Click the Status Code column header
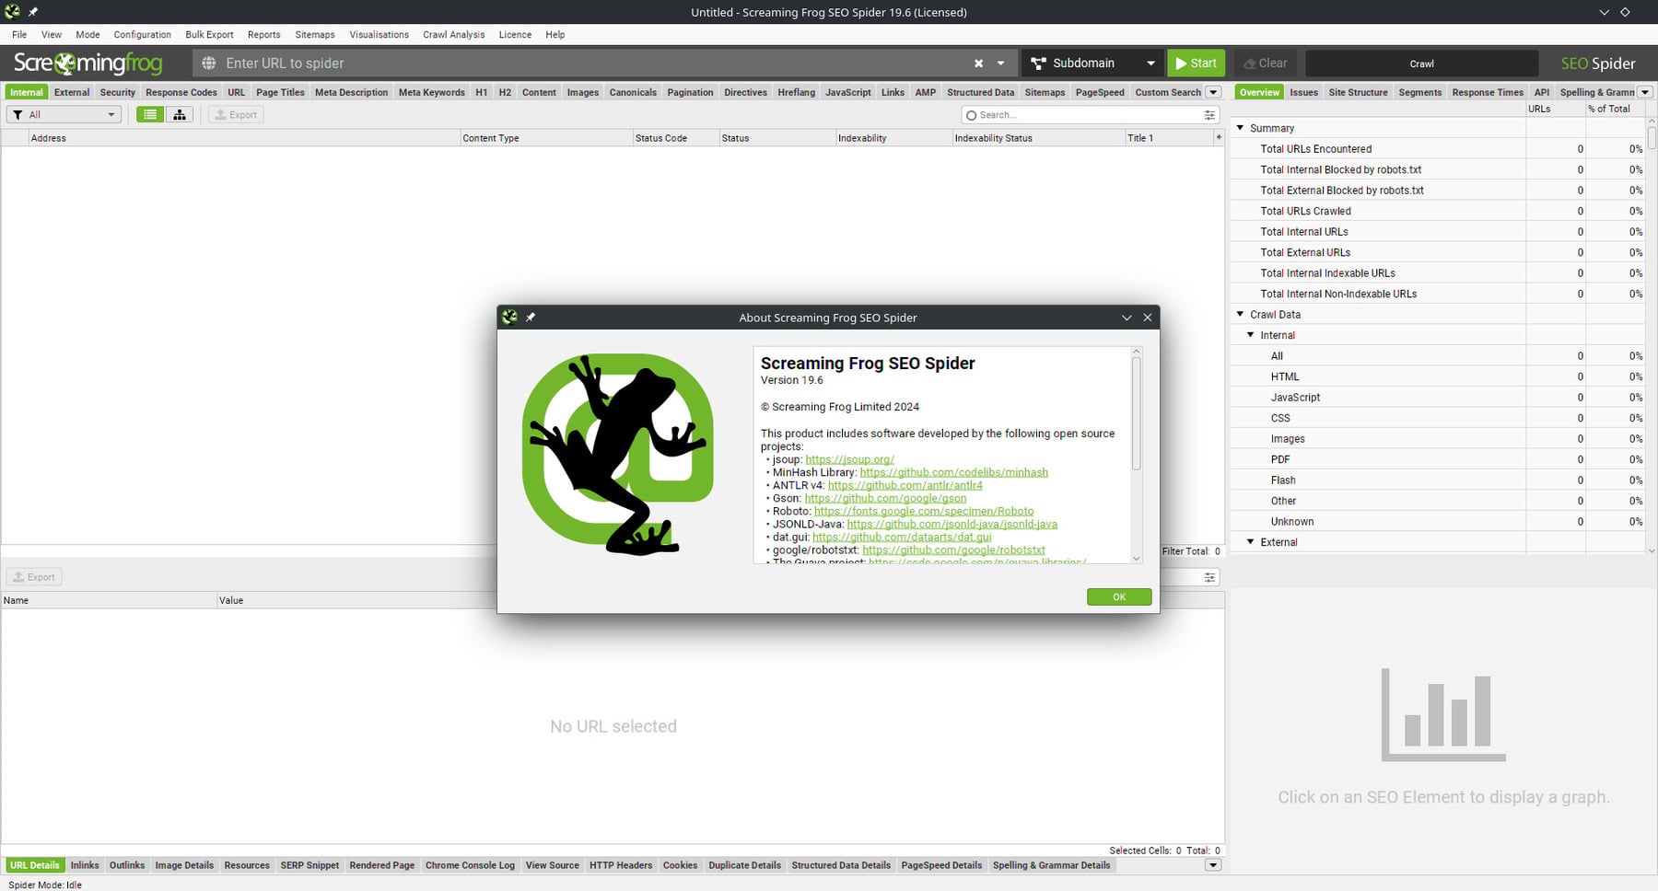The width and height of the screenshot is (1658, 891). coord(675,138)
